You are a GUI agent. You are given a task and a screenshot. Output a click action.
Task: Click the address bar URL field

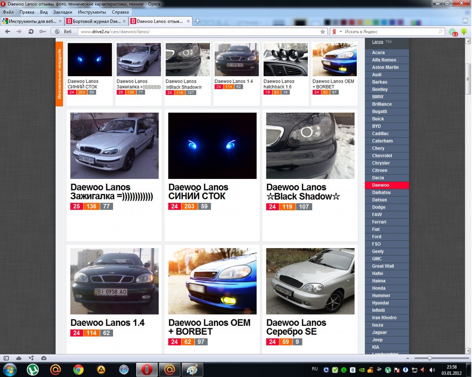coord(199,31)
